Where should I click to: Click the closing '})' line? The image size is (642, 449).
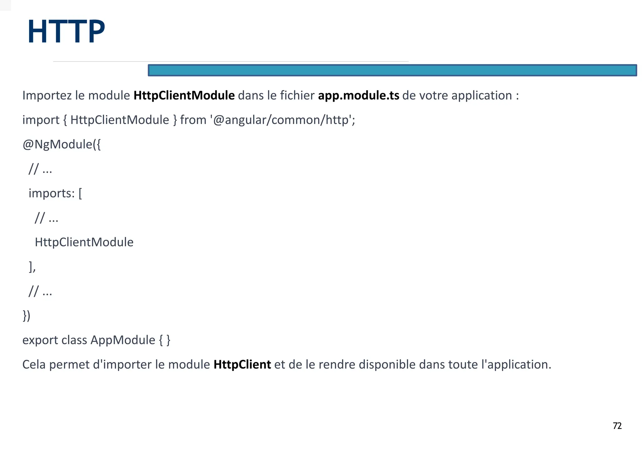[x=26, y=316]
